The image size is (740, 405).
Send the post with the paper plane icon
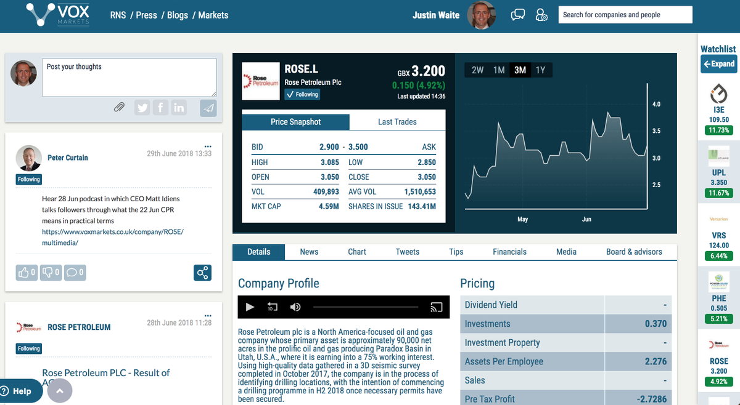208,108
